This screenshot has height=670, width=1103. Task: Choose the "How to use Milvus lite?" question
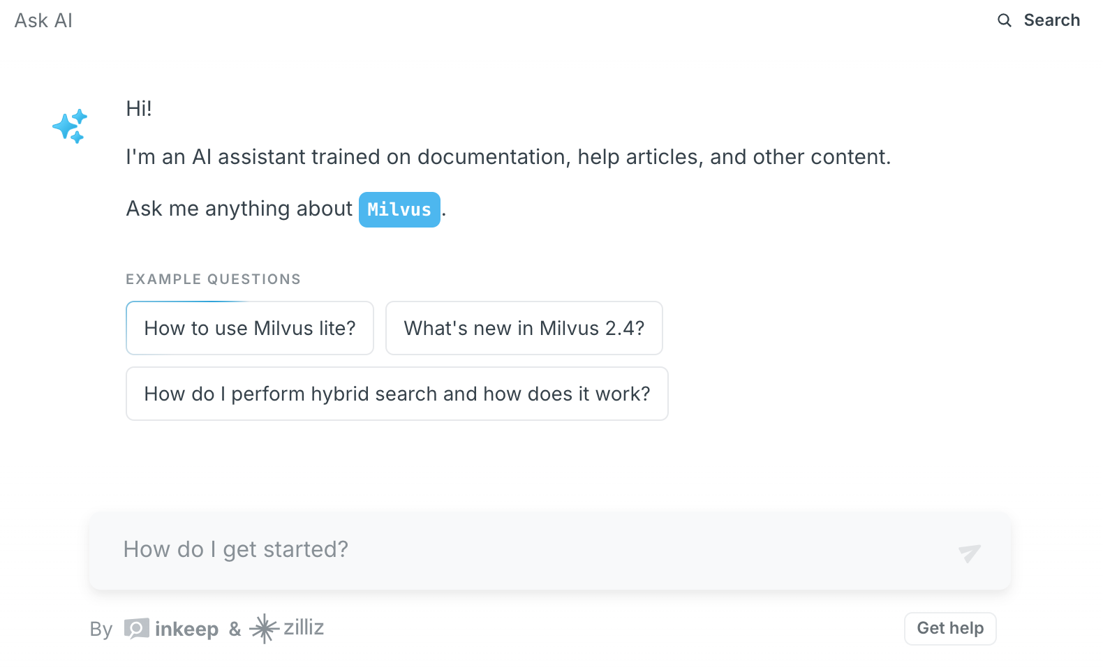[250, 328]
